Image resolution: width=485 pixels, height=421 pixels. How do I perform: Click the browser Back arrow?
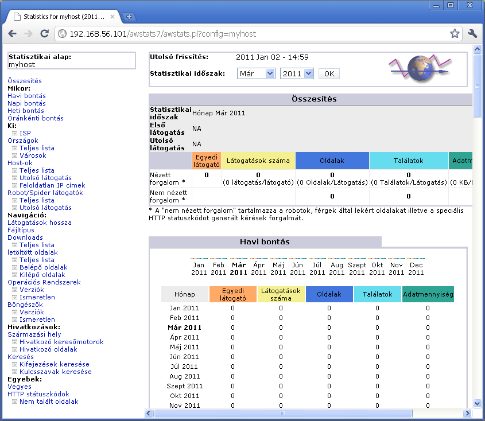tap(13, 34)
